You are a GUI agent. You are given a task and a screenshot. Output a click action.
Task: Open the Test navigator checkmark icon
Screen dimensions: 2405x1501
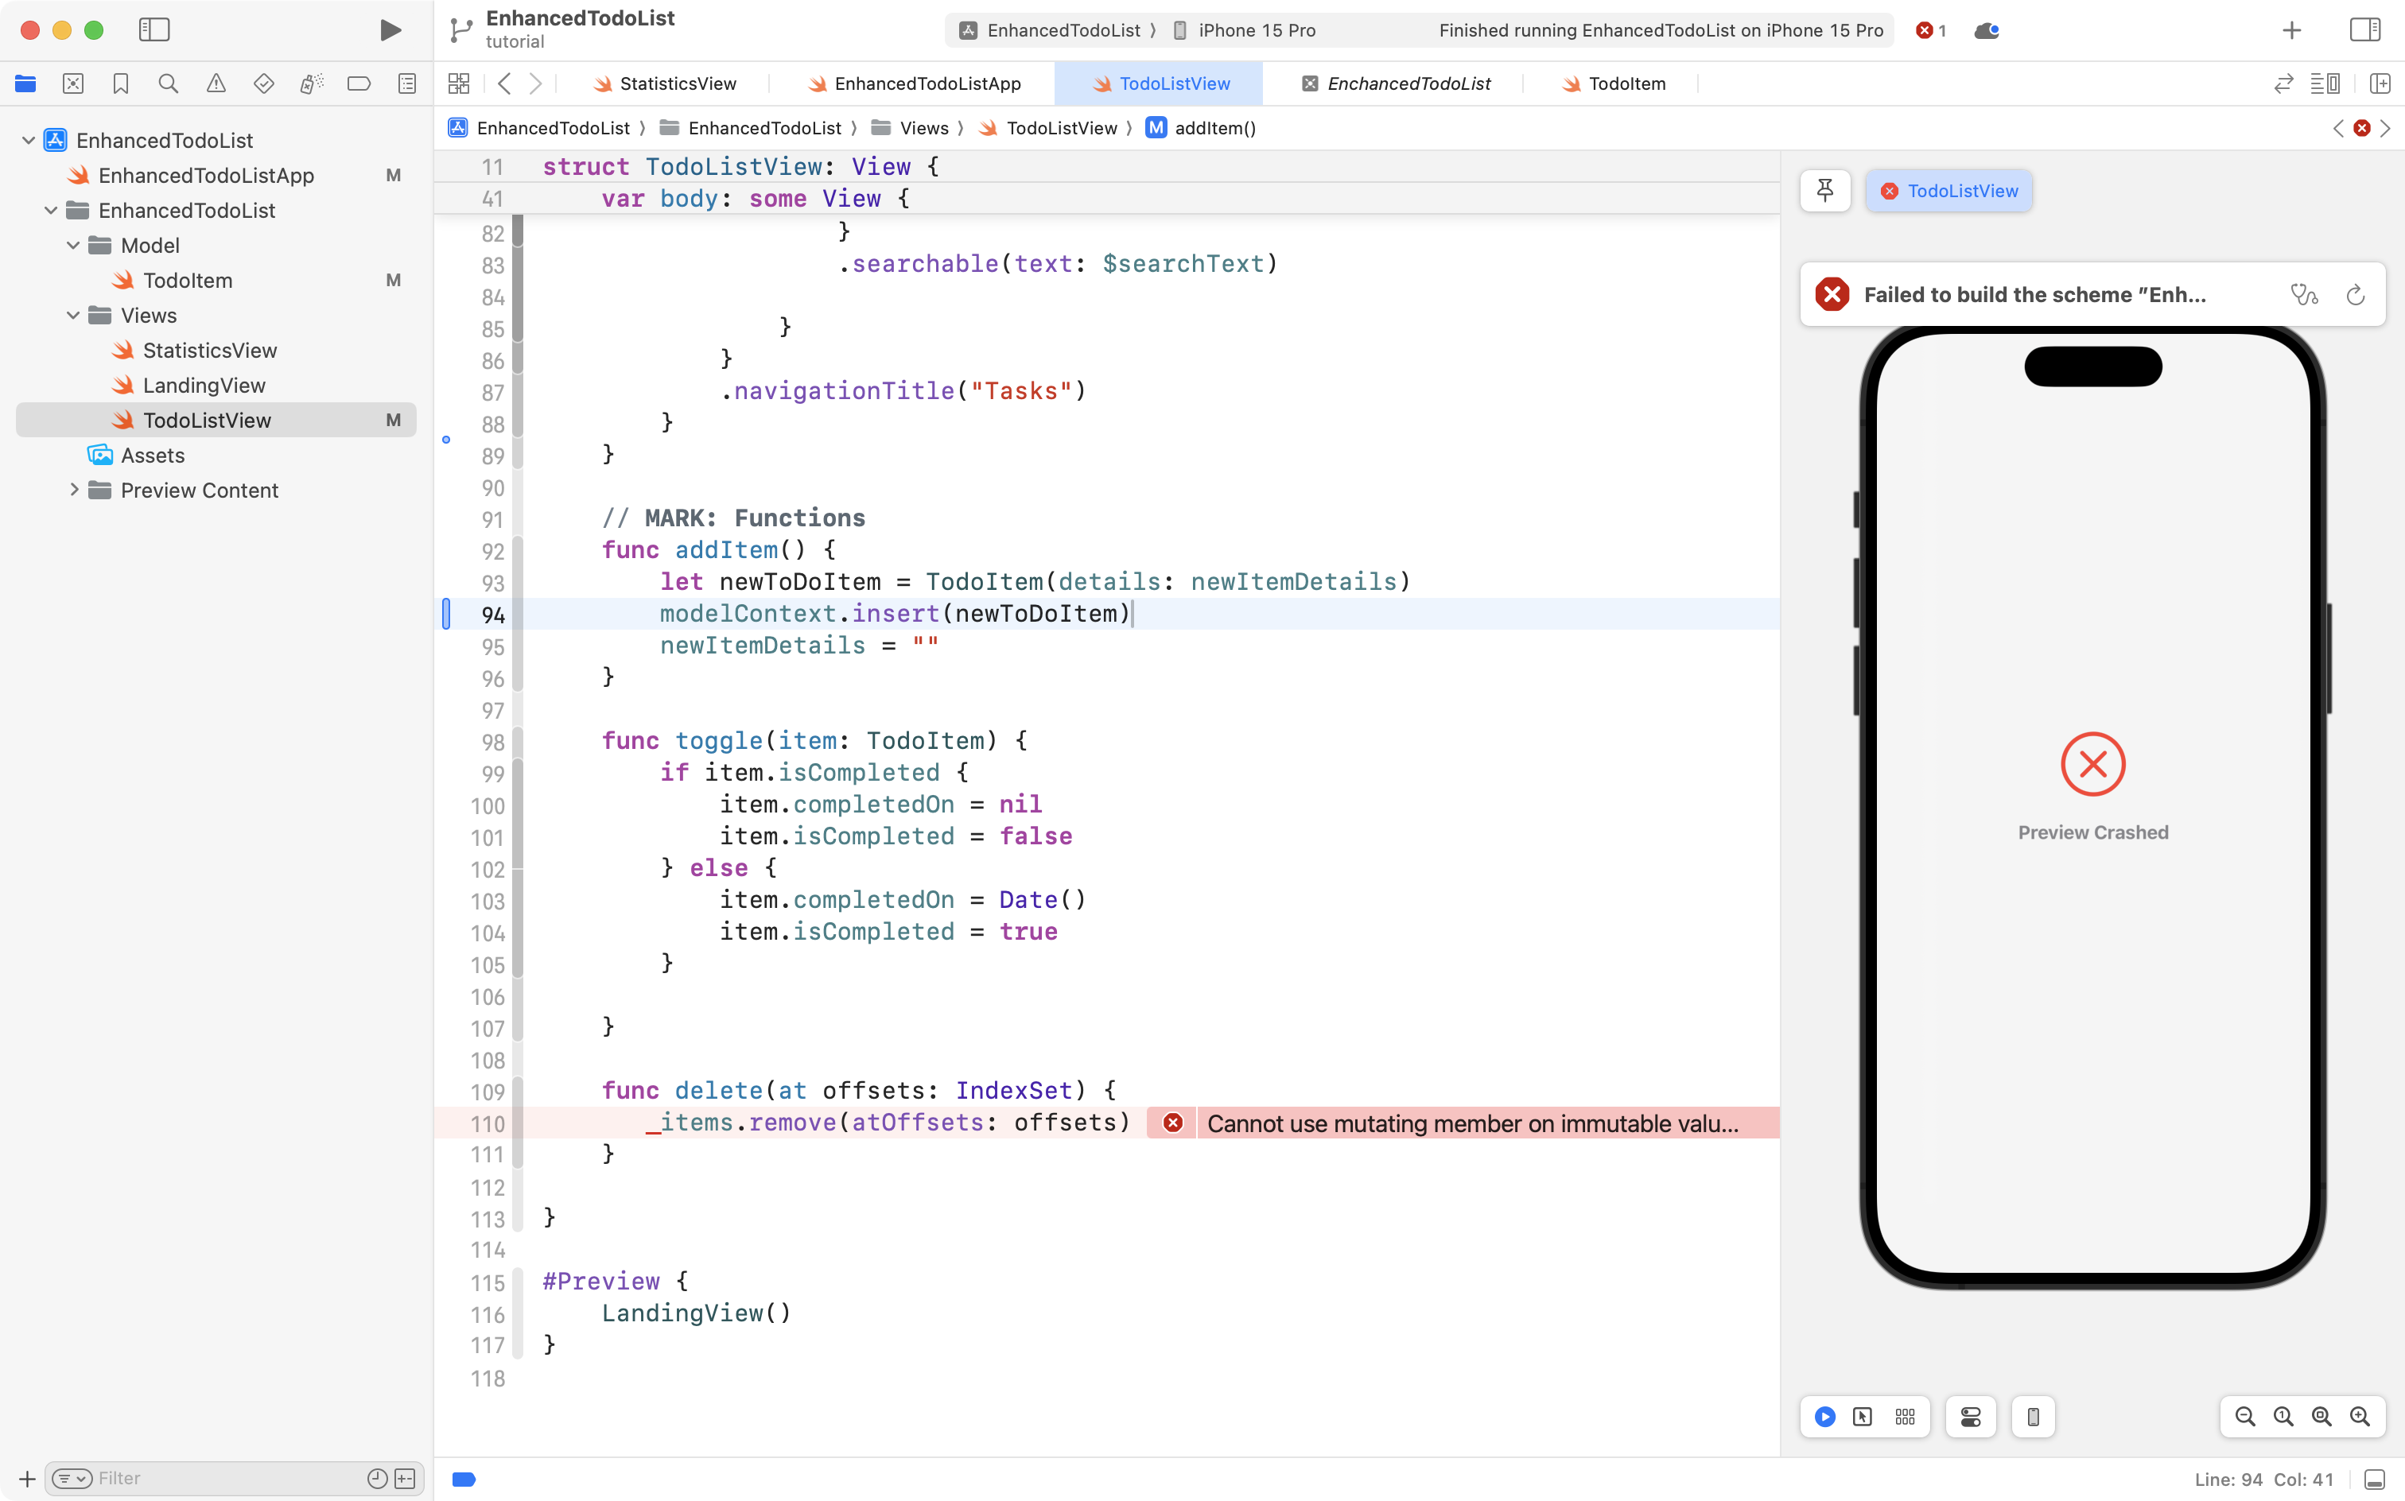coord(264,83)
